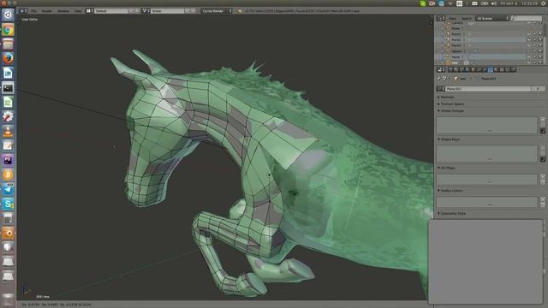
Task: Open the scene browse button
Action: [145, 11]
